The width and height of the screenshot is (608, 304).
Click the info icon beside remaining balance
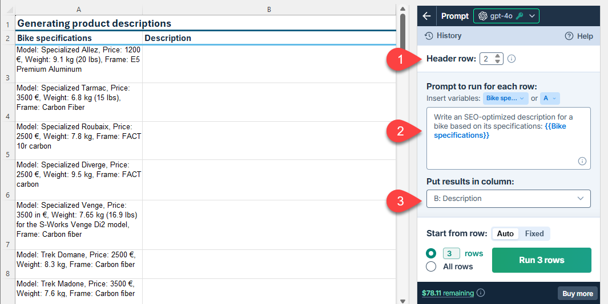pyautogui.click(x=481, y=293)
